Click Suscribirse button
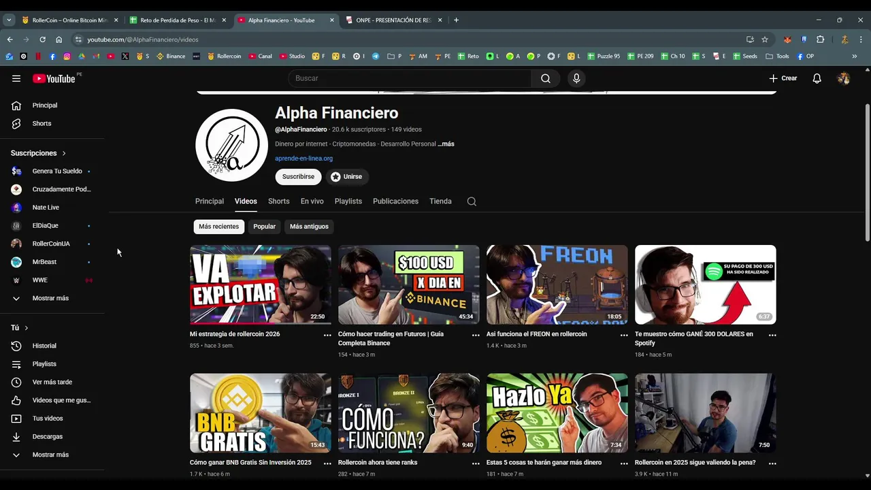871x490 pixels. [x=298, y=177]
